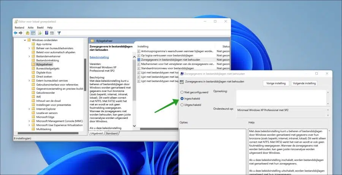This screenshot has width=342, height=175.
Task: Click the 'Vorige instelling' button
Action: (276, 83)
